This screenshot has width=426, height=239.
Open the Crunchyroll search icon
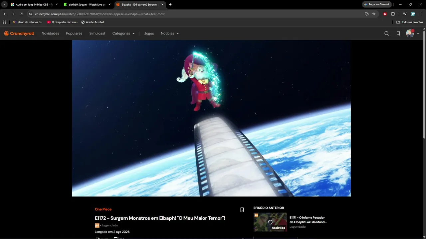point(387,34)
